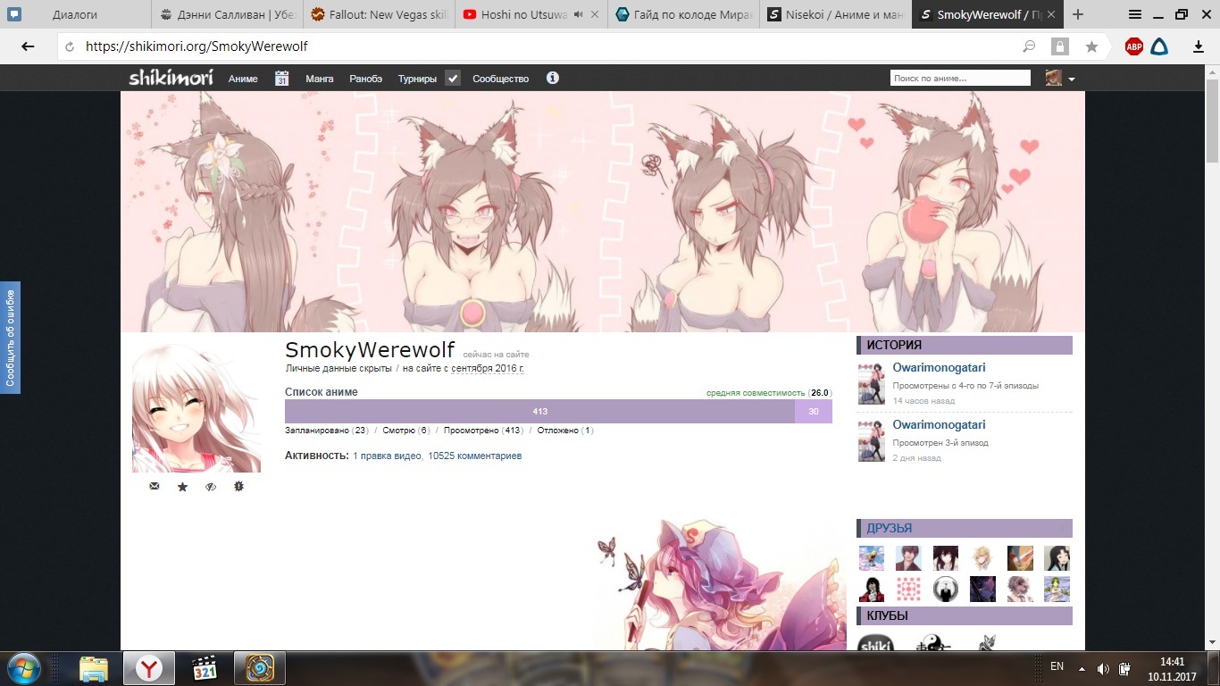This screenshot has height=686, width=1220.
Task: Toggle the checkmark next to Турниры
Action: (453, 79)
